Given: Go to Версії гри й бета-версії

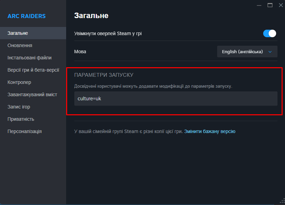Looking at the screenshot, I should 33,70.
